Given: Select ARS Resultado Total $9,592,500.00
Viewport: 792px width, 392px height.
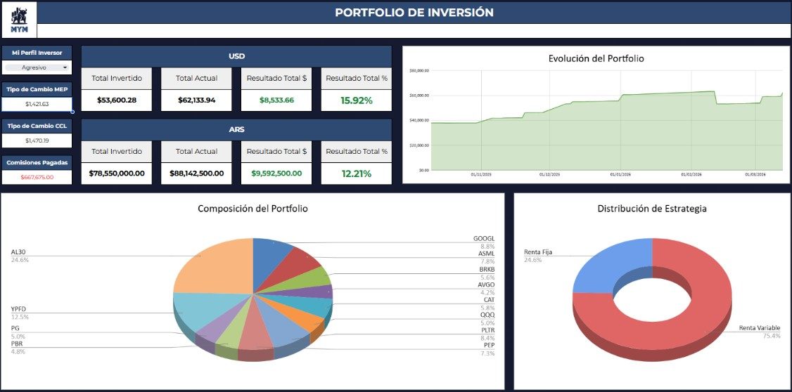Looking at the screenshot, I should [x=276, y=173].
